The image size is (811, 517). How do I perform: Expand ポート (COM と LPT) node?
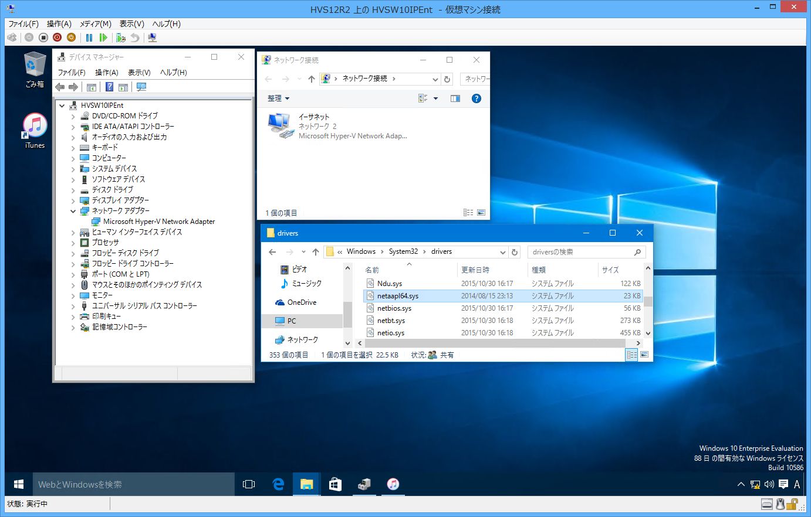73,274
